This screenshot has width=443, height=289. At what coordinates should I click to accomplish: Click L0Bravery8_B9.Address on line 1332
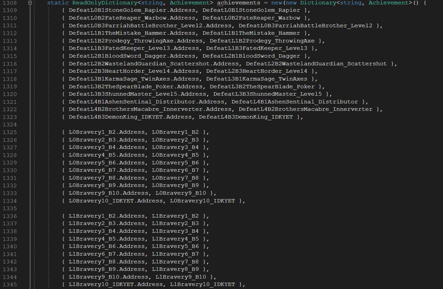(x=107, y=185)
